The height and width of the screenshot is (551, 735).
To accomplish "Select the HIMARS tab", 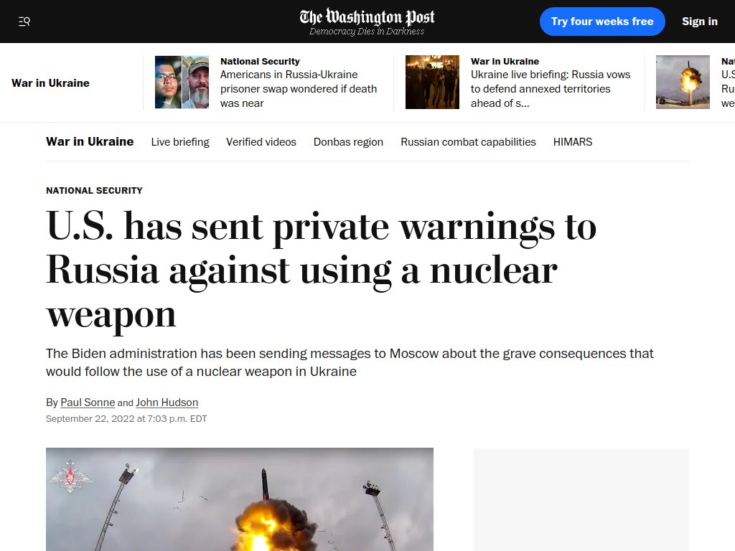I will (x=572, y=142).
